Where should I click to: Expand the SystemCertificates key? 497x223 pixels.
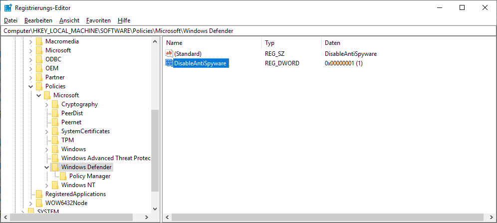pos(47,131)
